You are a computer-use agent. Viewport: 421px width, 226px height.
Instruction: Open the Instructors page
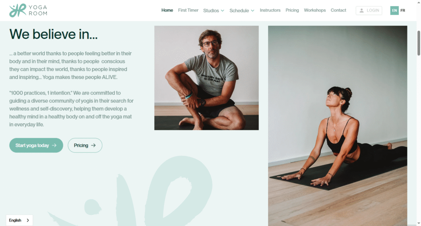(x=270, y=10)
